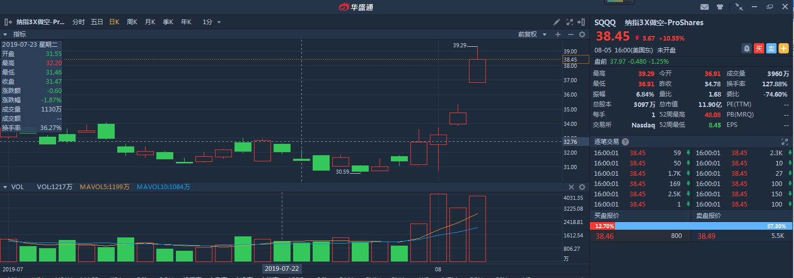Select the 季K quarterly candlestick tab
Image resolution: width=794 pixels, height=278 pixels.
pyautogui.click(x=168, y=22)
